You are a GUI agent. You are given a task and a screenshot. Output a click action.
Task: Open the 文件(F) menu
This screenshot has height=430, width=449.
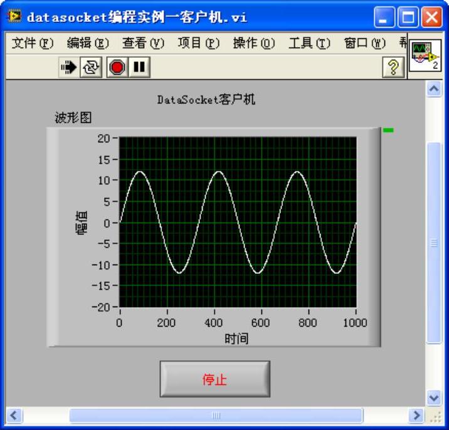pyautogui.click(x=33, y=43)
